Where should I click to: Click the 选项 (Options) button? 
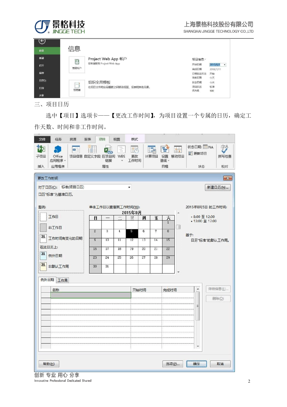click(173, 364)
